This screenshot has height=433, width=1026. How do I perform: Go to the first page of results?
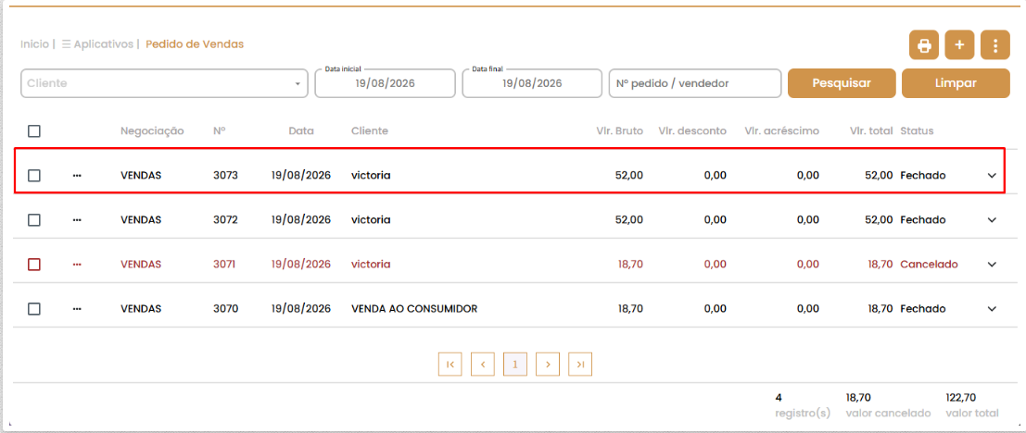pos(450,365)
